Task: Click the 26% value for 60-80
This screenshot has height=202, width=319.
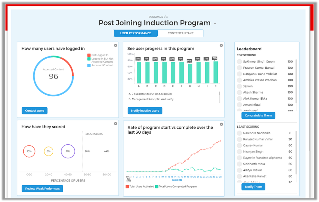Action: pyautogui.click(x=87, y=151)
